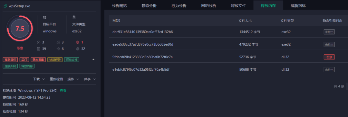Click MD5 e1ebfc879f6c07d32a05f2cf70a4b5df
The height and width of the screenshot is (117, 348).
141,69
